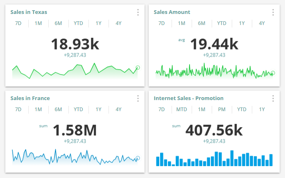Viewport: 285px width, 178px height.
Task: Select 7D range in Sales in Texas
Action: [18, 23]
